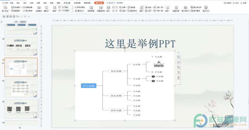Click the plus button to add a slide
This screenshot has width=249, height=130.
[x=20, y=128]
